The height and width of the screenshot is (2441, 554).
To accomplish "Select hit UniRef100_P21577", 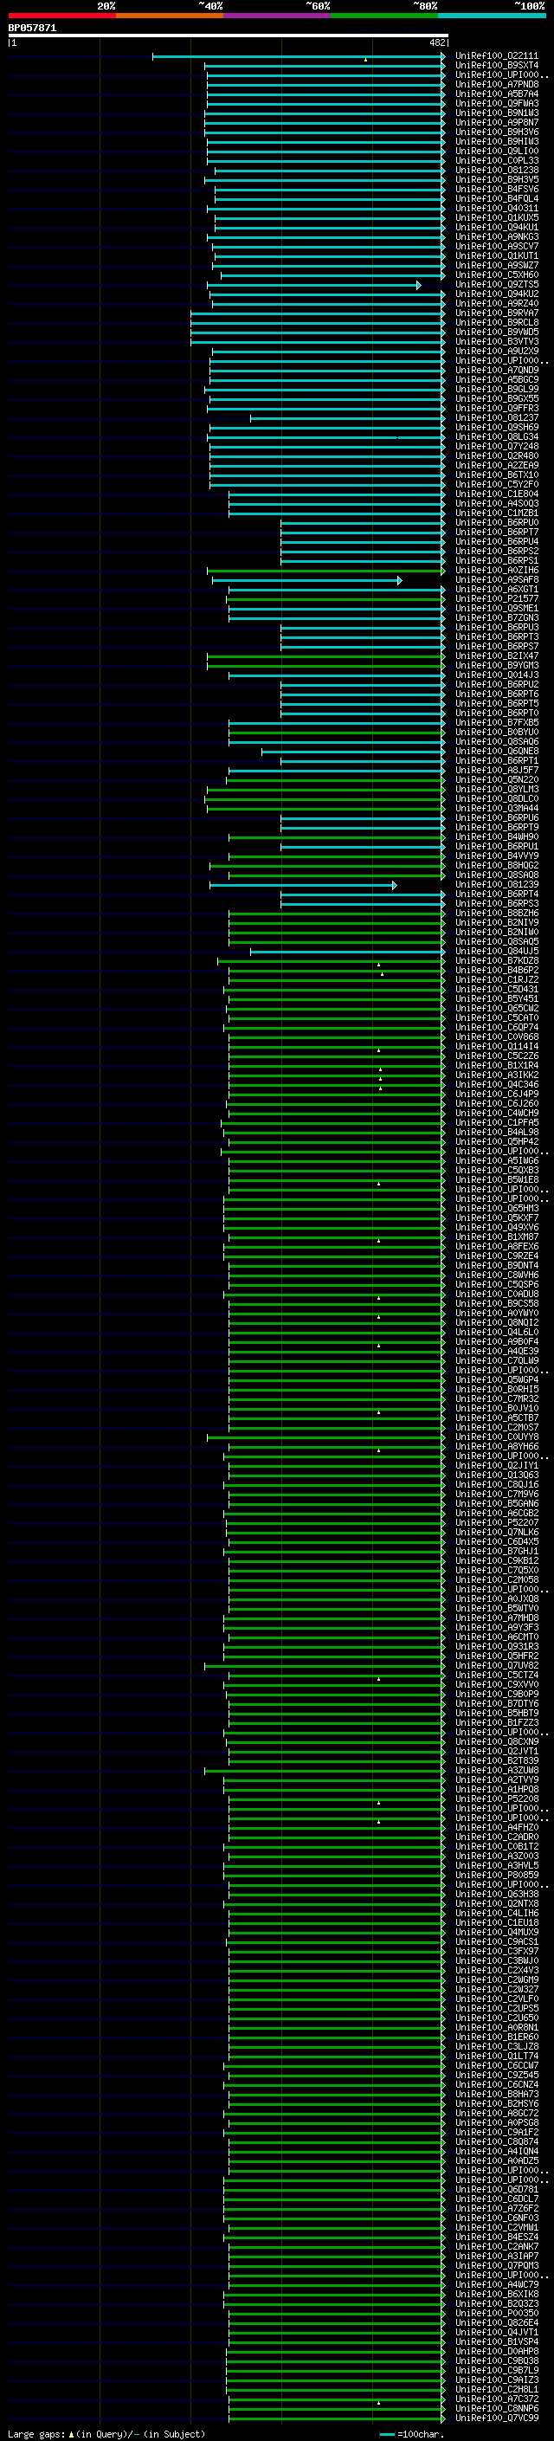I will 496,599.
